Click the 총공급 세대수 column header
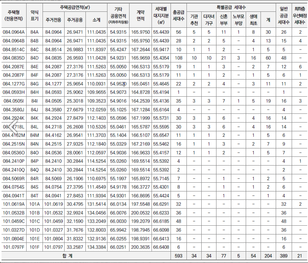308x263 pixels. coord(178,16)
